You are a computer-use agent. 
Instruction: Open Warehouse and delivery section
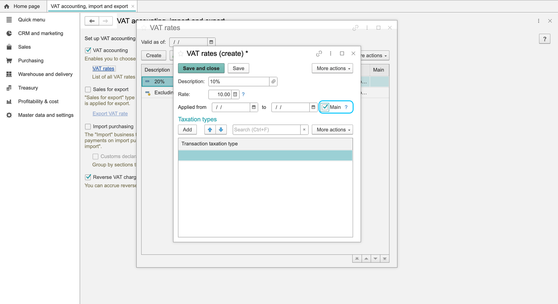pyautogui.click(x=45, y=74)
